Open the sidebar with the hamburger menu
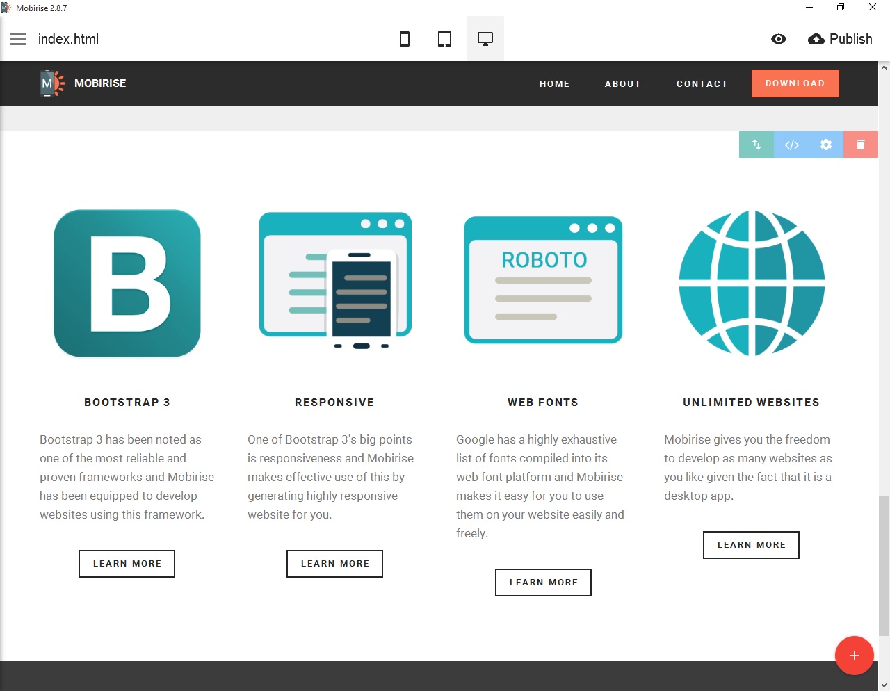The image size is (890, 691). [x=18, y=39]
